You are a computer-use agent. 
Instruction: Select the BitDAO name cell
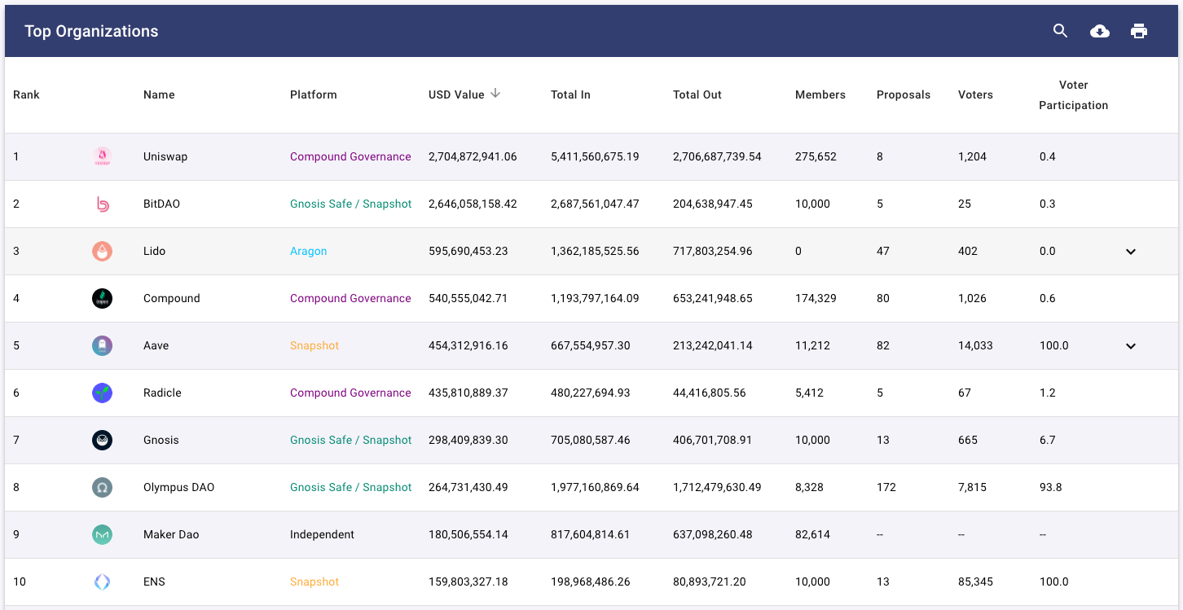point(161,204)
